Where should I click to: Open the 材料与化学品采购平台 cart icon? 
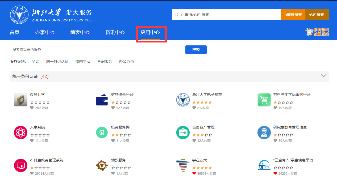[264, 100]
